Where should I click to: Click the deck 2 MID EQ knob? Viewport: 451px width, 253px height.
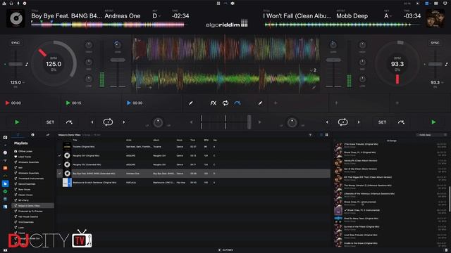click(x=362, y=62)
